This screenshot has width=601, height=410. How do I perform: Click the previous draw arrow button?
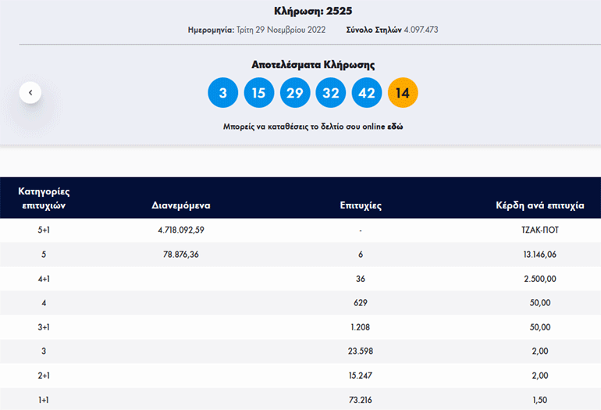(x=30, y=93)
